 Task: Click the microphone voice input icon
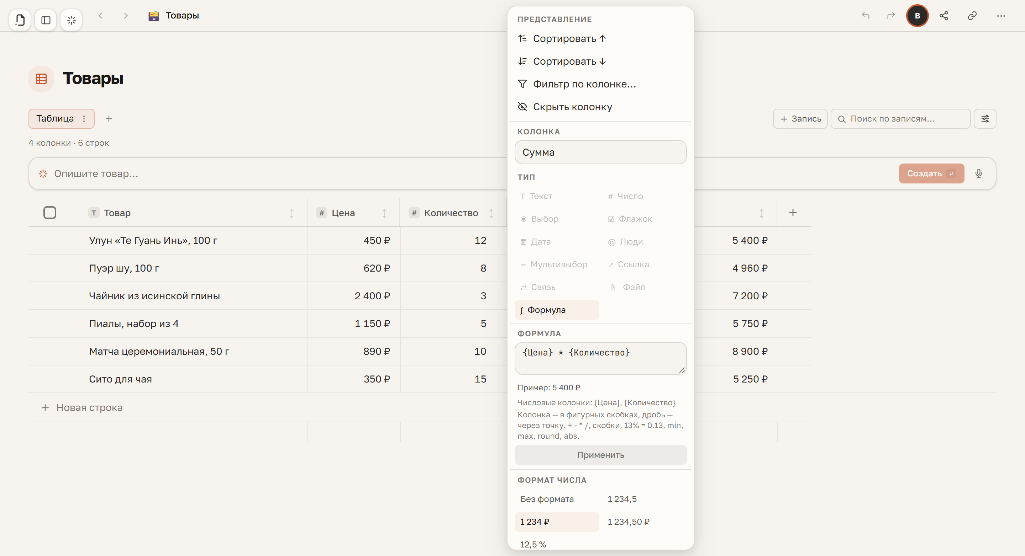tap(979, 173)
